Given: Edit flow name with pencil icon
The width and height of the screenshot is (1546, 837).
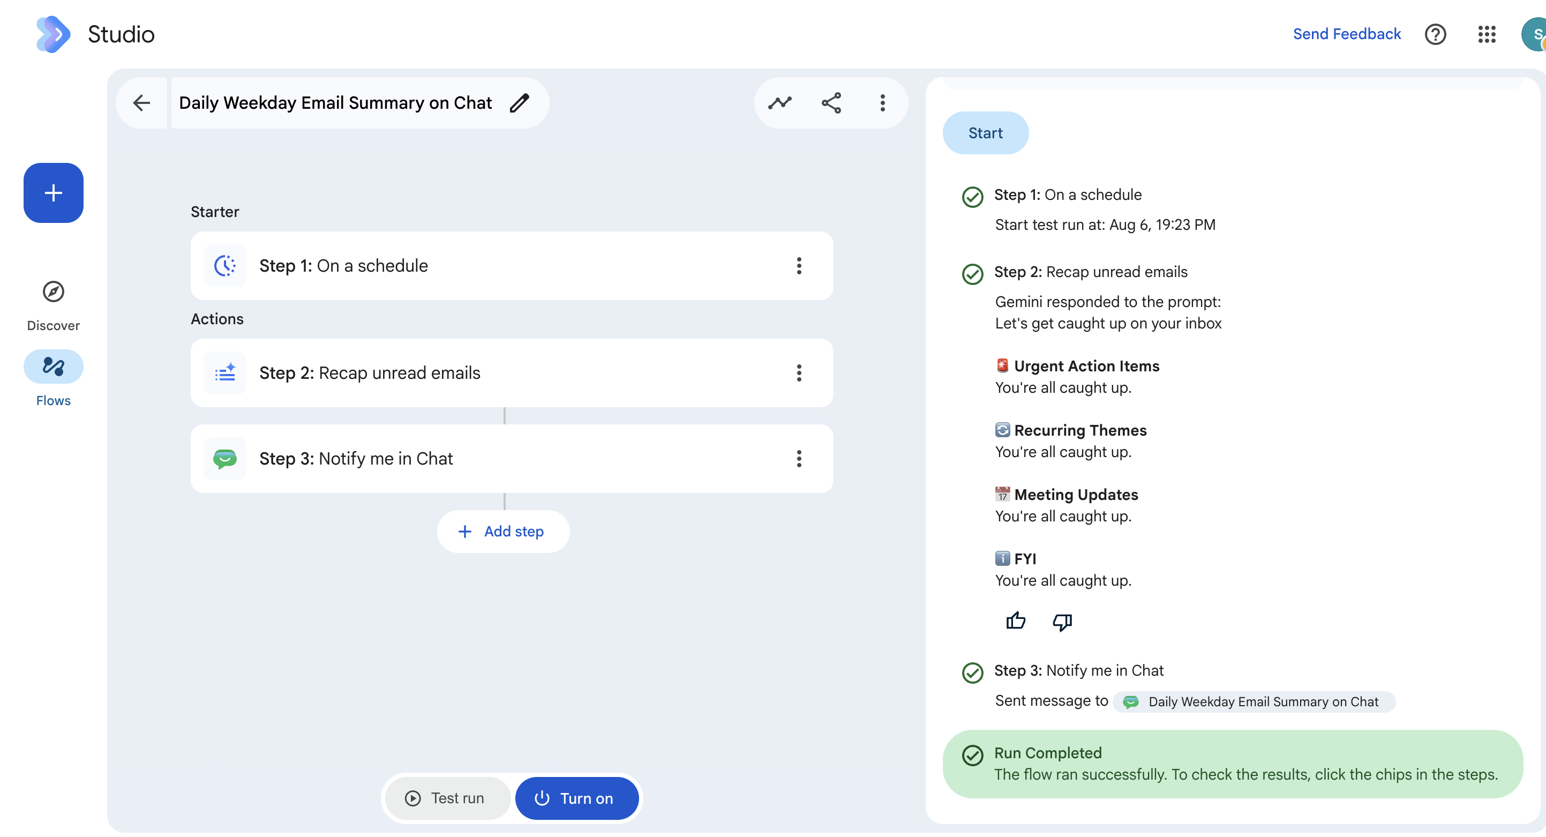Looking at the screenshot, I should (520, 103).
